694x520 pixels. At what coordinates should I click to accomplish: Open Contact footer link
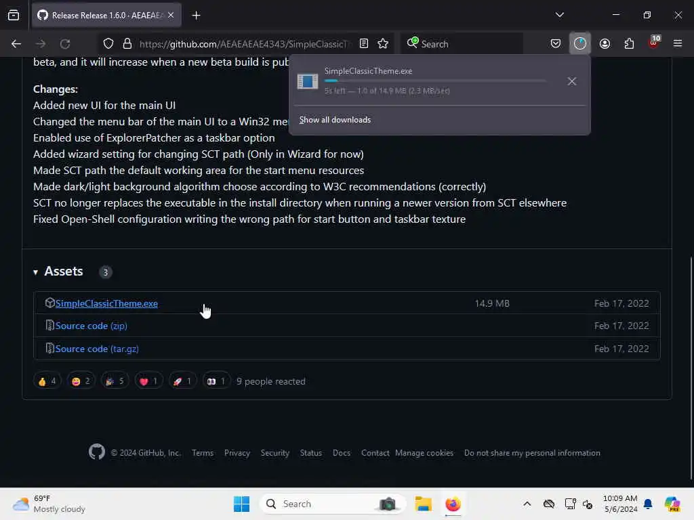pyautogui.click(x=375, y=453)
